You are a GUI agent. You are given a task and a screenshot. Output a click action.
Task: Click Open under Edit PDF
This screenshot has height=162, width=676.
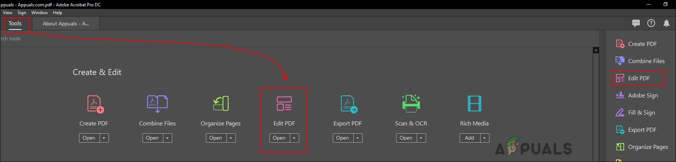pos(279,138)
